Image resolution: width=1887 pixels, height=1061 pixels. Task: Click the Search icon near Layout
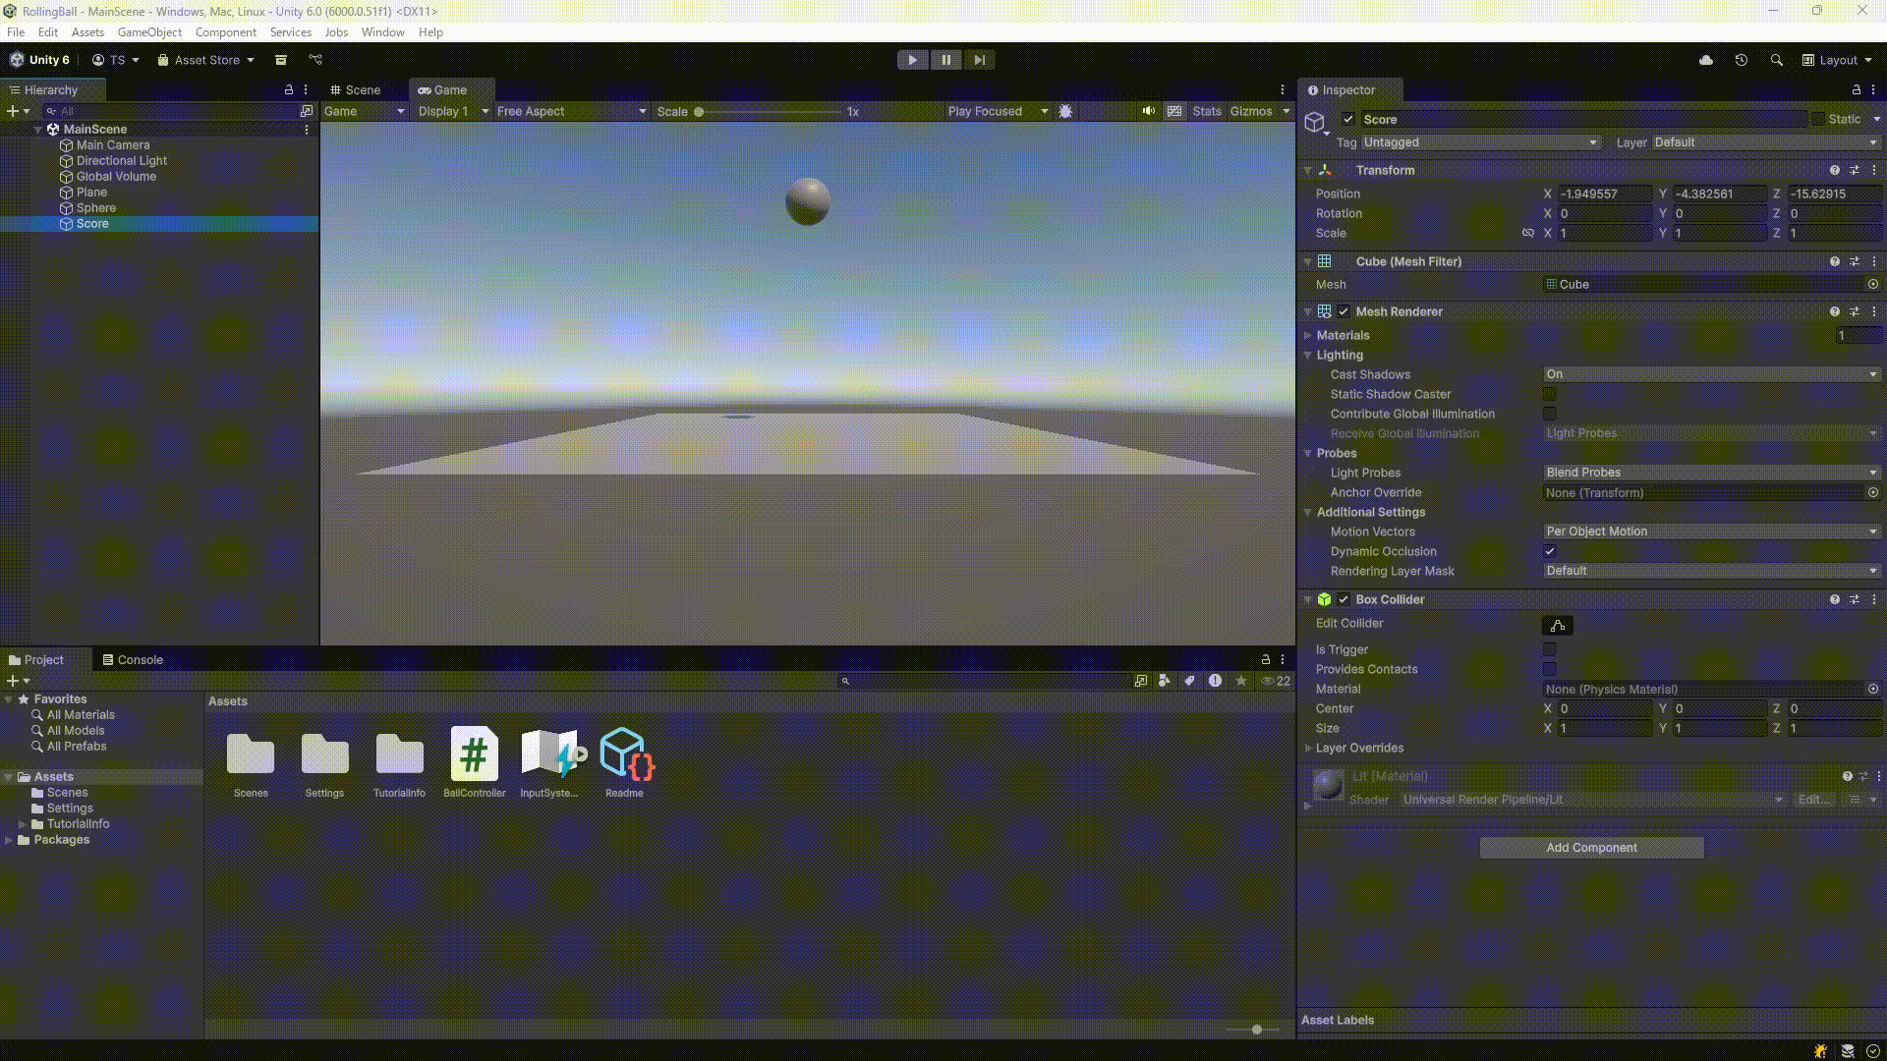[x=1777, y=60]
